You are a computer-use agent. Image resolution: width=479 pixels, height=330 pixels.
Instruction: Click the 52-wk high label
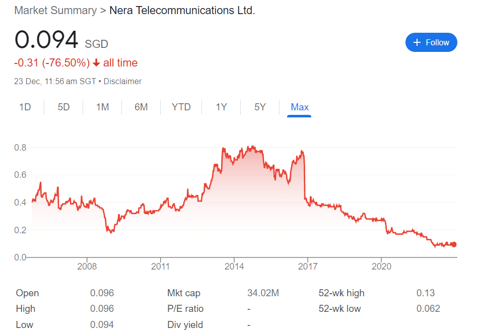click(x=341, y=293)
